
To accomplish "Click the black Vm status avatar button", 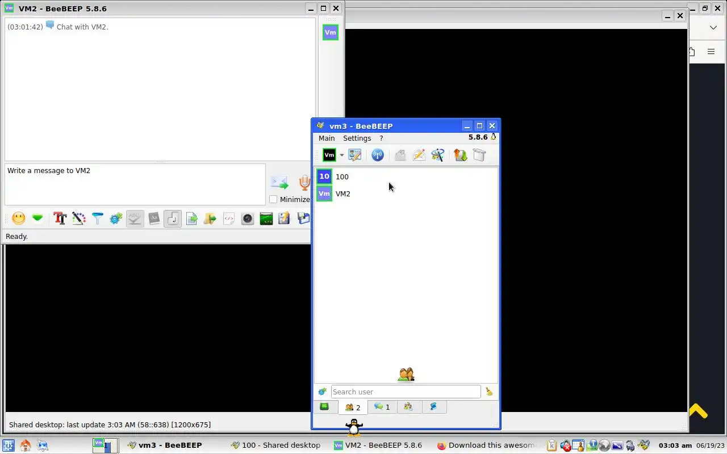I will [x=329, y=155].
